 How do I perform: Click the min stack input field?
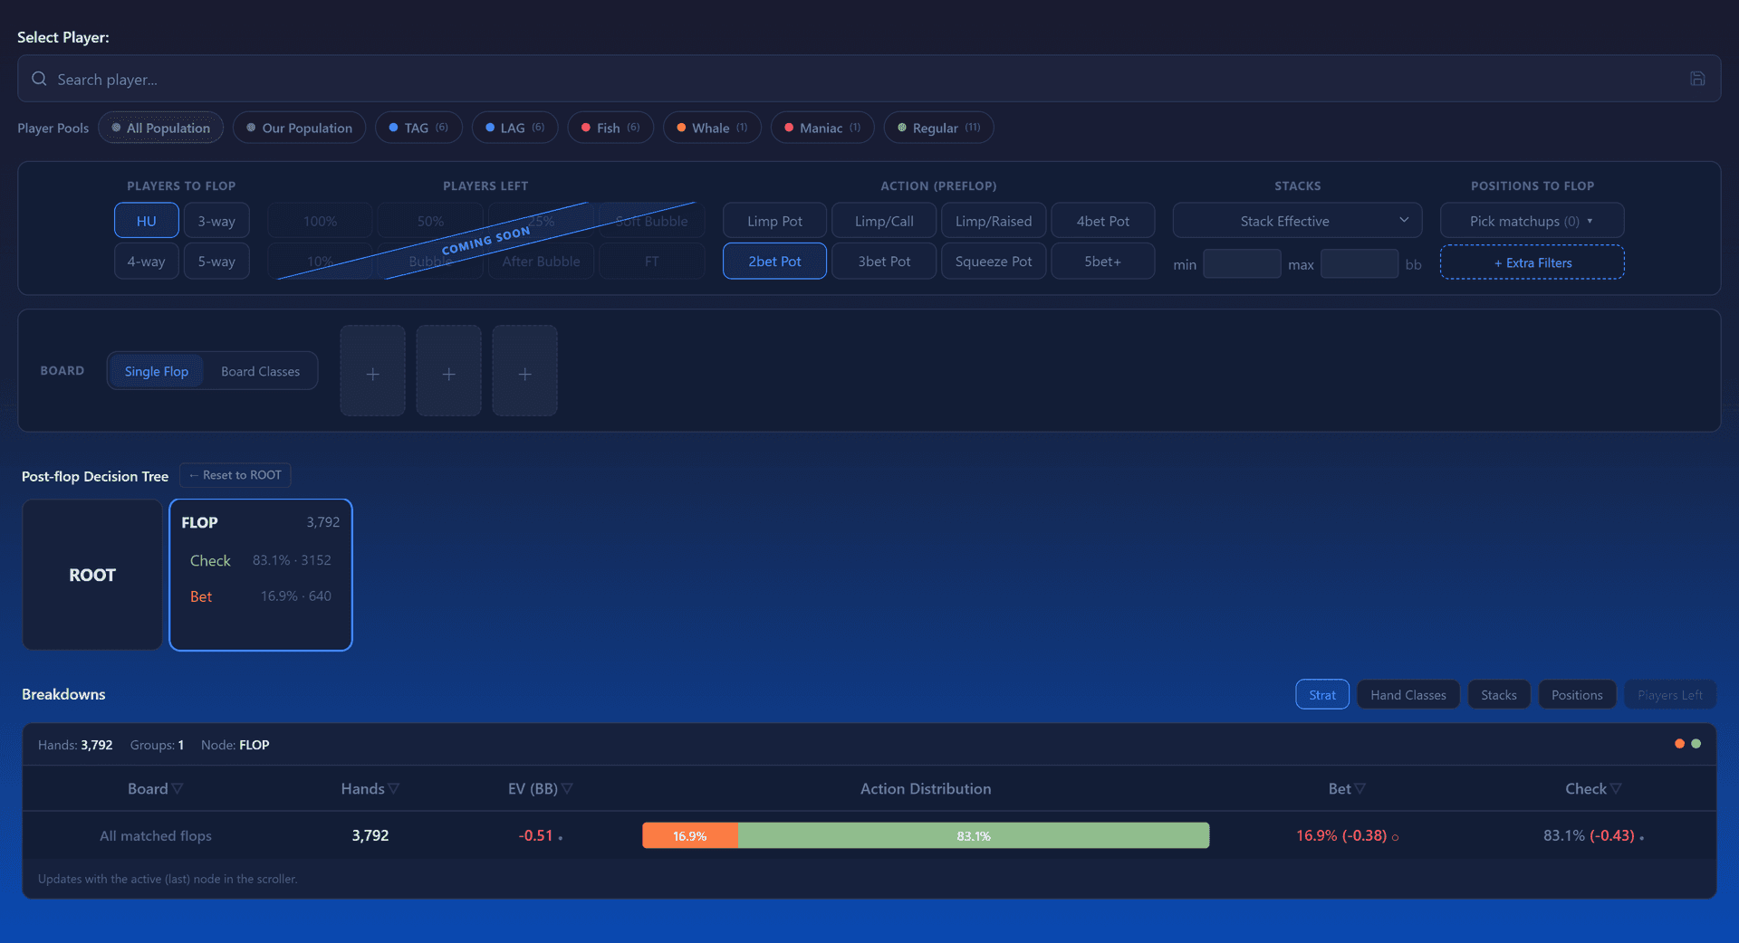pos(1242,263)
